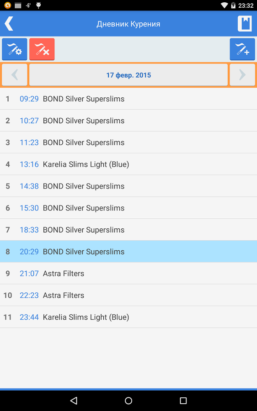Tap Android Home navigation button
The image size is (257, 411).
point(128,400)
